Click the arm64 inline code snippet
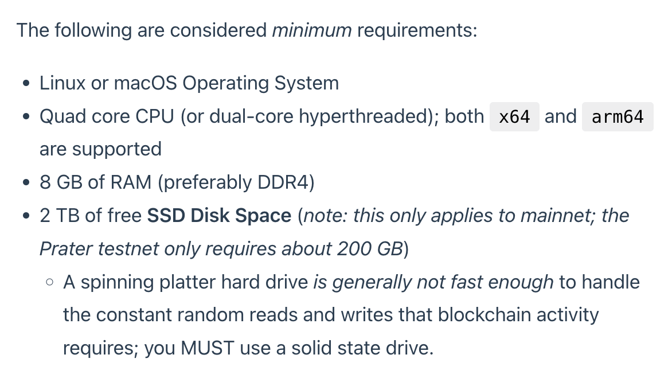Viewport: 672px width, 374px height. coord(618,117)
